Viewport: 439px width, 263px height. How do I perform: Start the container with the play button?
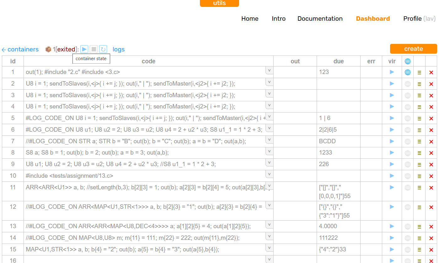coord(84,49)
